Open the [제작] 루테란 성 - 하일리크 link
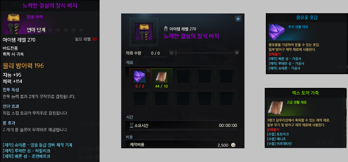This screenshot has height=162, width=348. [x=26, y=151]
